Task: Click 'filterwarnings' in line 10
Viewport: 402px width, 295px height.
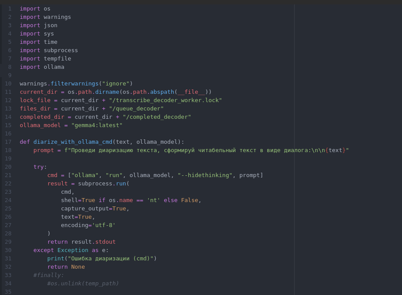Action: tap(75, 84)
